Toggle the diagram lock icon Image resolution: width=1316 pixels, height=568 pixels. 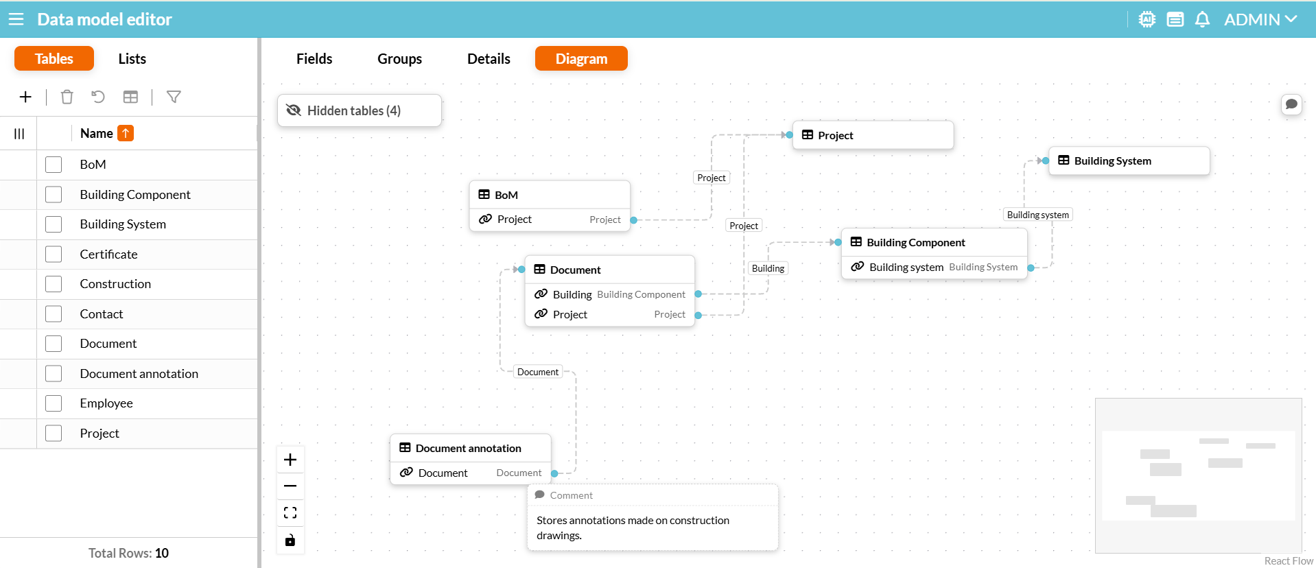pyautogui.click(x=290, y=540)
